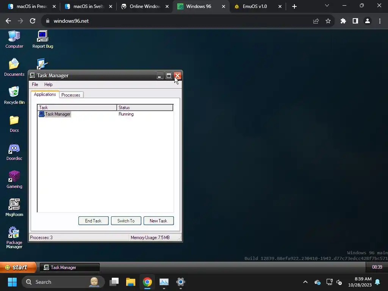Open the Report Bug desktop icon
Screen dimensions: 388x291
point(42,39)
